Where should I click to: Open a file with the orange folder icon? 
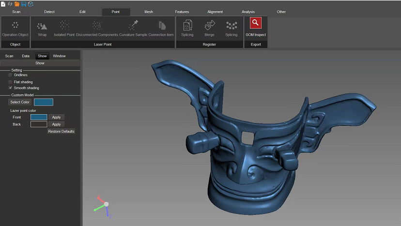pyautogui.click(x=17, y=4)
